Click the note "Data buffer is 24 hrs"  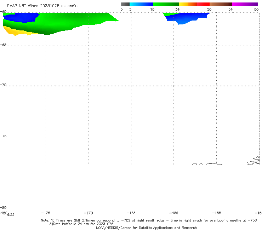(x=72, y=224)
